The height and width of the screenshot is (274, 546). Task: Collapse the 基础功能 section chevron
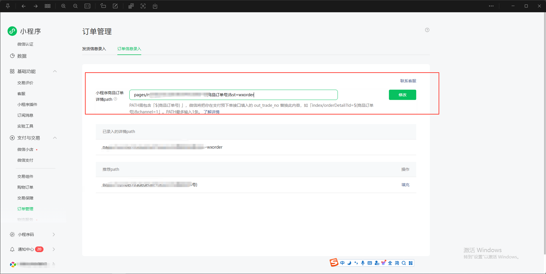55,71
